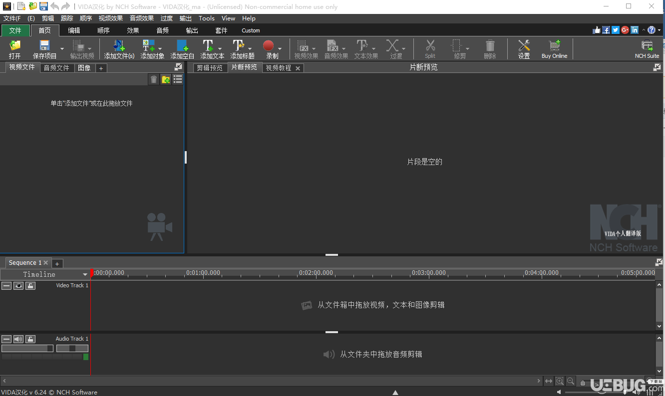Click save floppy icon in title bar

point(43,6)
